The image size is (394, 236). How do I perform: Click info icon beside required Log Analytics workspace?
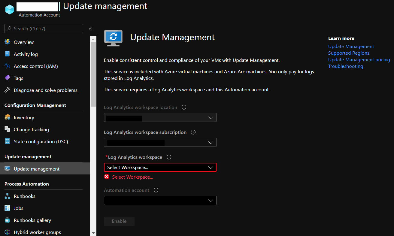click(x=169, y=157)
